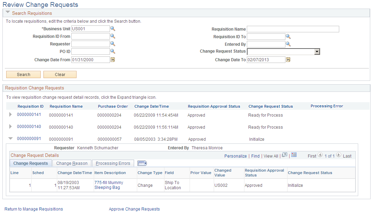This screenshot has width=373, height=215.
Task: Open the Processing Errors tab
Action: [113, 163]
